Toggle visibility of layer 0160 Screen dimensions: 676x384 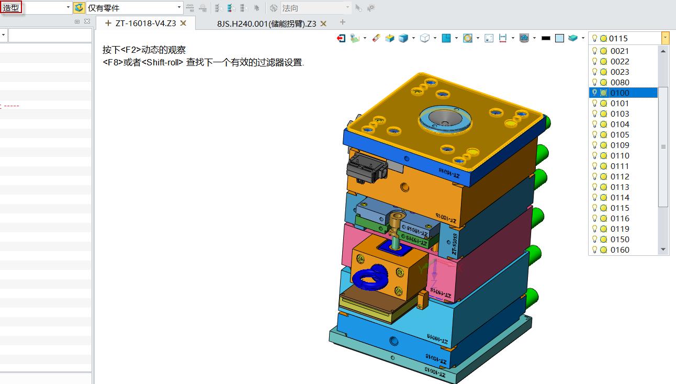click(595, 250)
